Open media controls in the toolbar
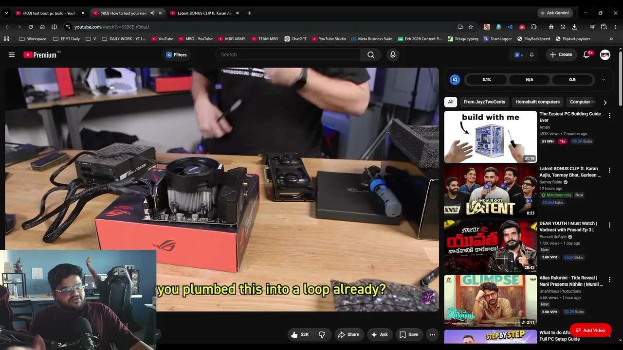Image resolution: width=623 pixels, height=350 pixels. [592, 27]
